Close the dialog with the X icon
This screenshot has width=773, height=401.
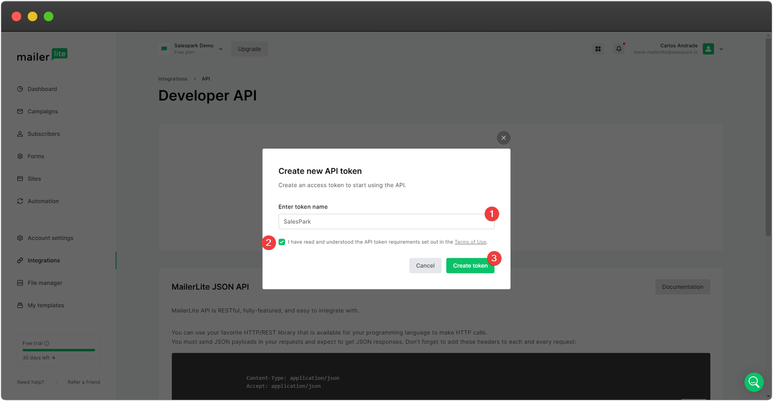click(x=503, y=138)
